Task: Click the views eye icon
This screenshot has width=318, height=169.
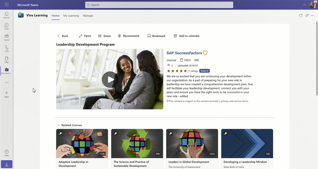Action: coord(168,65)
